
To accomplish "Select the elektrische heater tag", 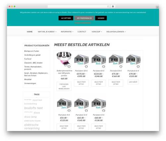I will click(x=32, y=121).
